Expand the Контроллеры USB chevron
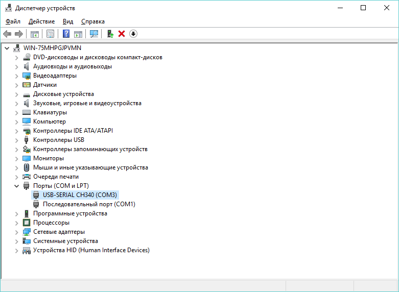The width and height of the screenshot is (399, 292). click(x=16, y=140)
